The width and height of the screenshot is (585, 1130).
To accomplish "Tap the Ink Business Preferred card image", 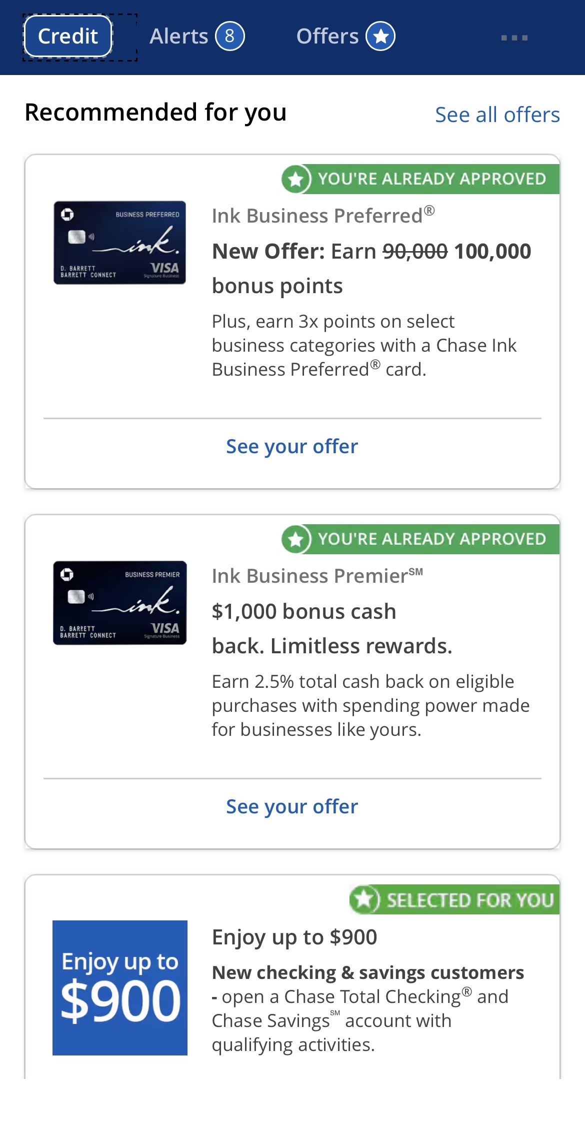I will point(119,243).
